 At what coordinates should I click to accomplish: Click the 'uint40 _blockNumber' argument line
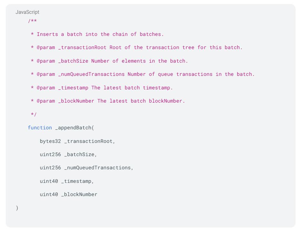(68, 194)
